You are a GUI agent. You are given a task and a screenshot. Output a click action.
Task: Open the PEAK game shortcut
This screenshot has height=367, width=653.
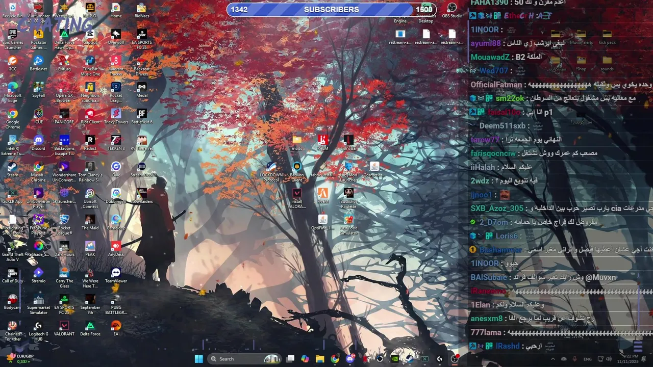(90, 249)
